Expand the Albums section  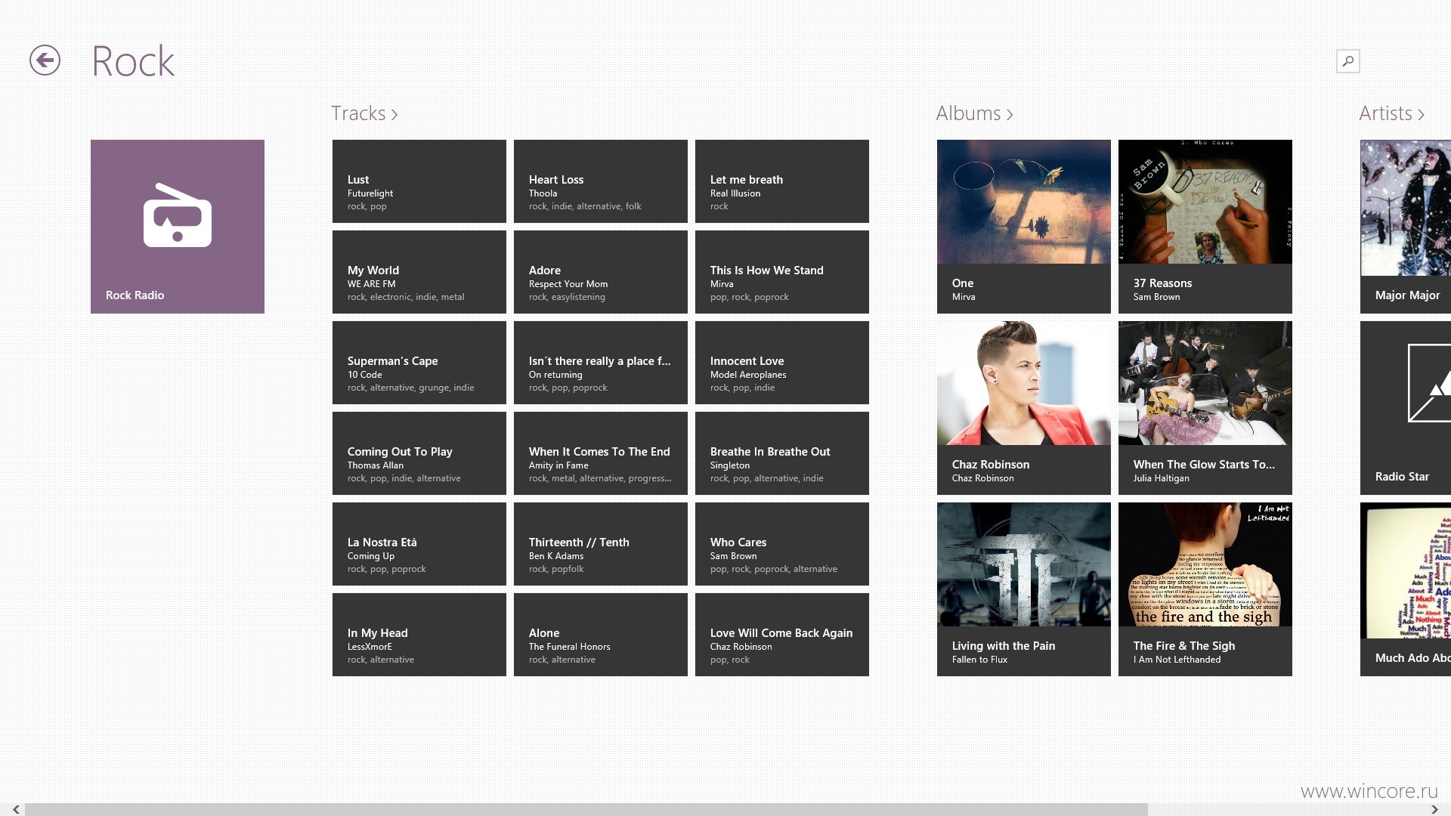pos(974,113)
